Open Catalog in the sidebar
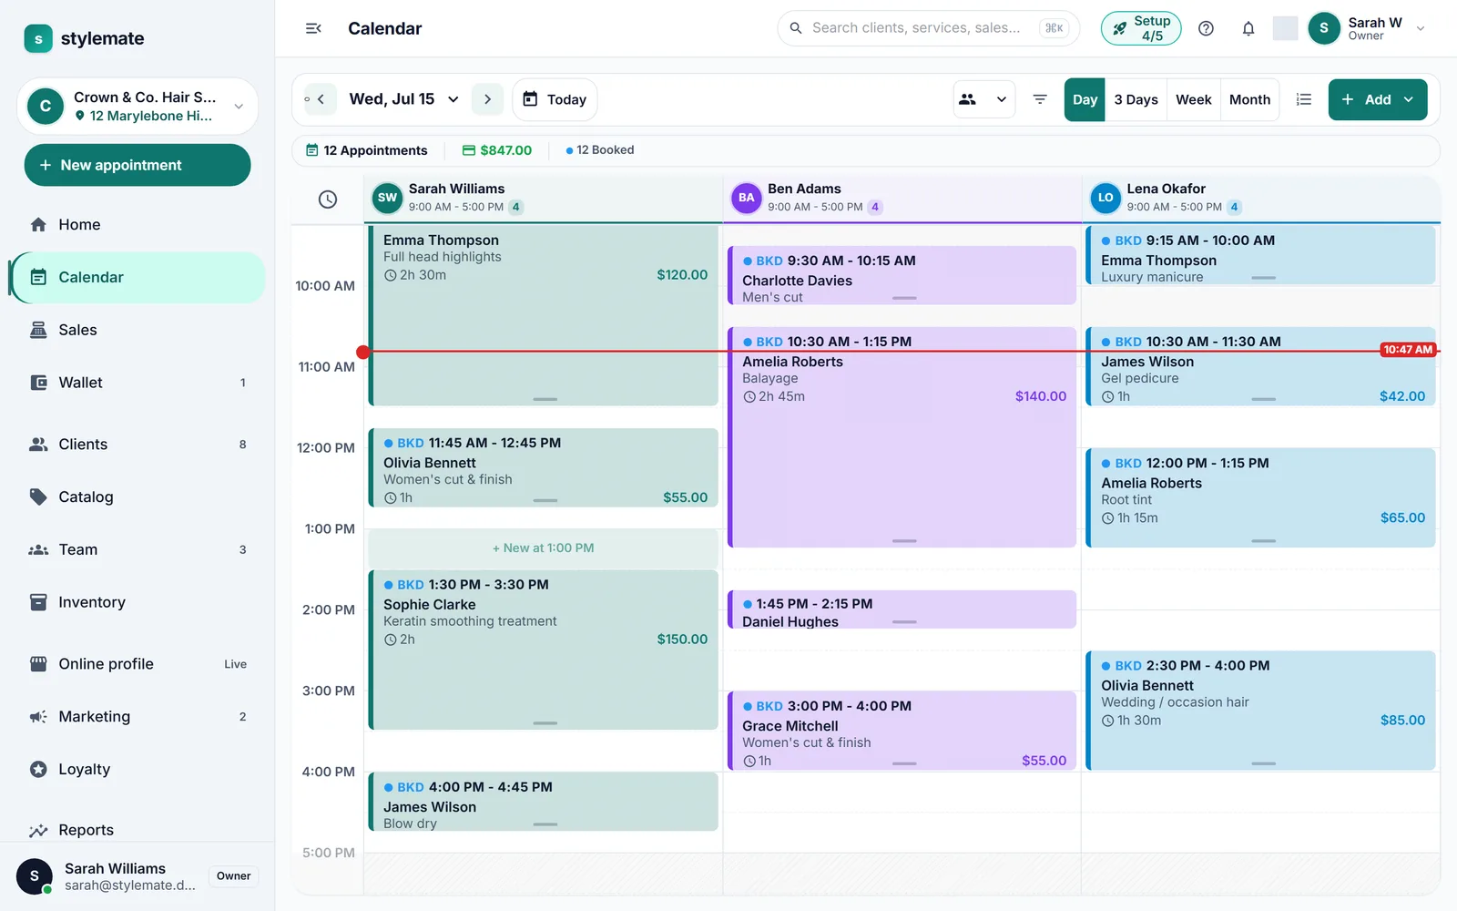Image resolution: width=1457 pixels, height=911 pixels. [x=137, y=496]
